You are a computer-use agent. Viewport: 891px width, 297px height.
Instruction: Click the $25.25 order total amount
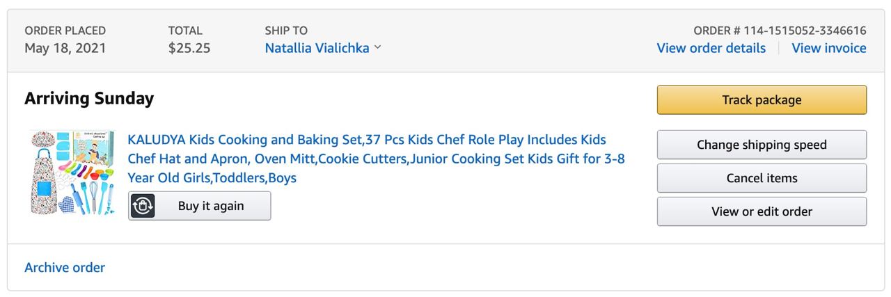tap(189, 48)
